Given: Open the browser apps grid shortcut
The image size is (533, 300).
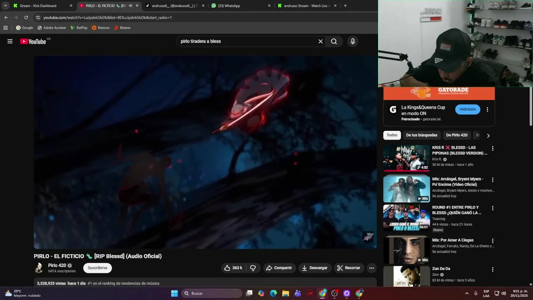Looking at the screenshot, I should point(5,28).
